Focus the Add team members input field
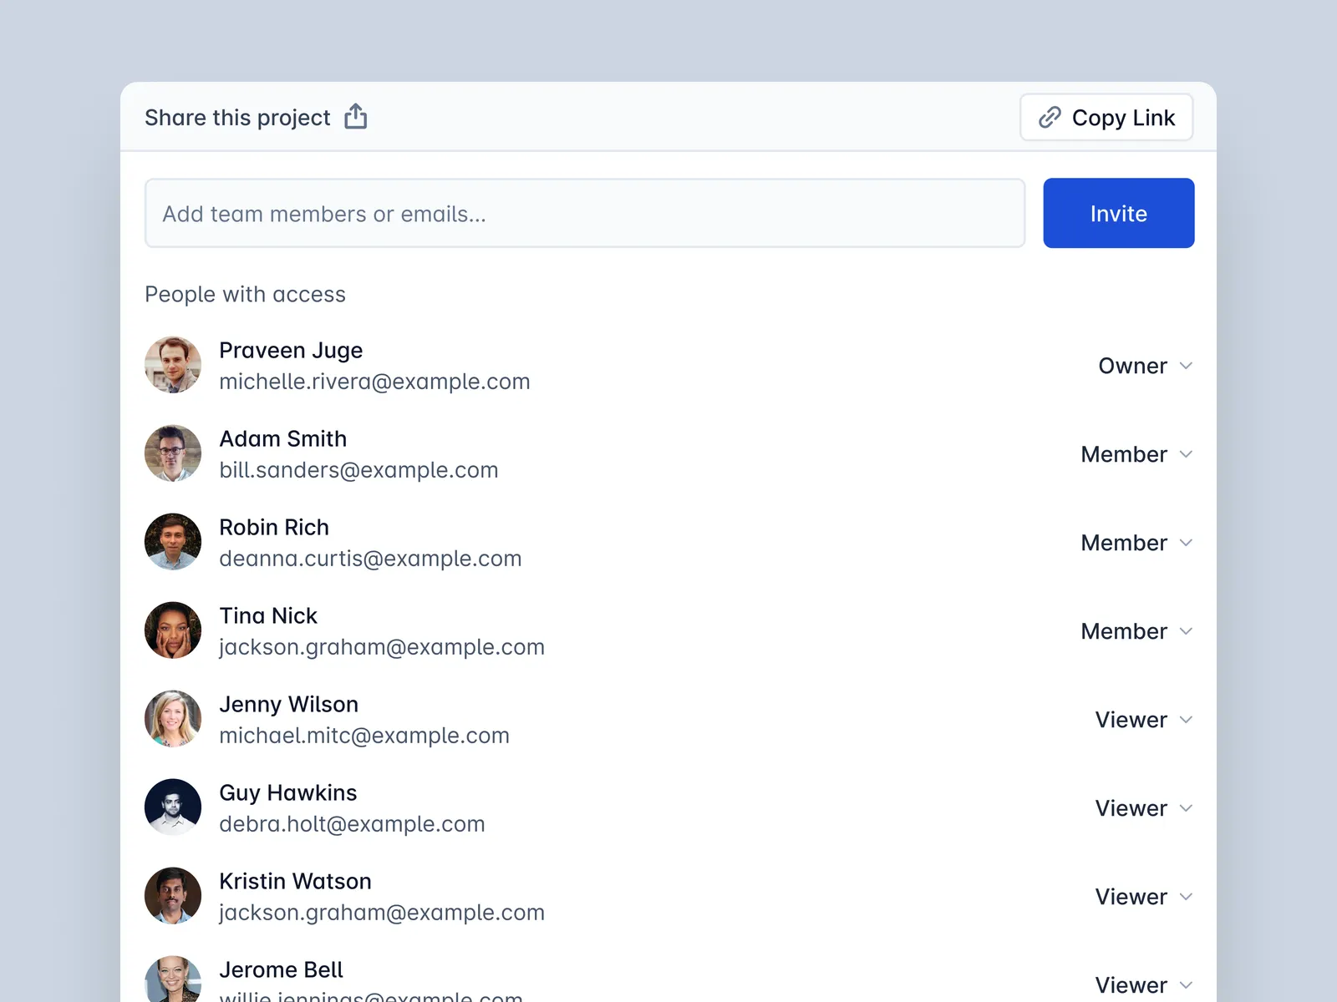The image size is (1337, 1002). [584, 214]
